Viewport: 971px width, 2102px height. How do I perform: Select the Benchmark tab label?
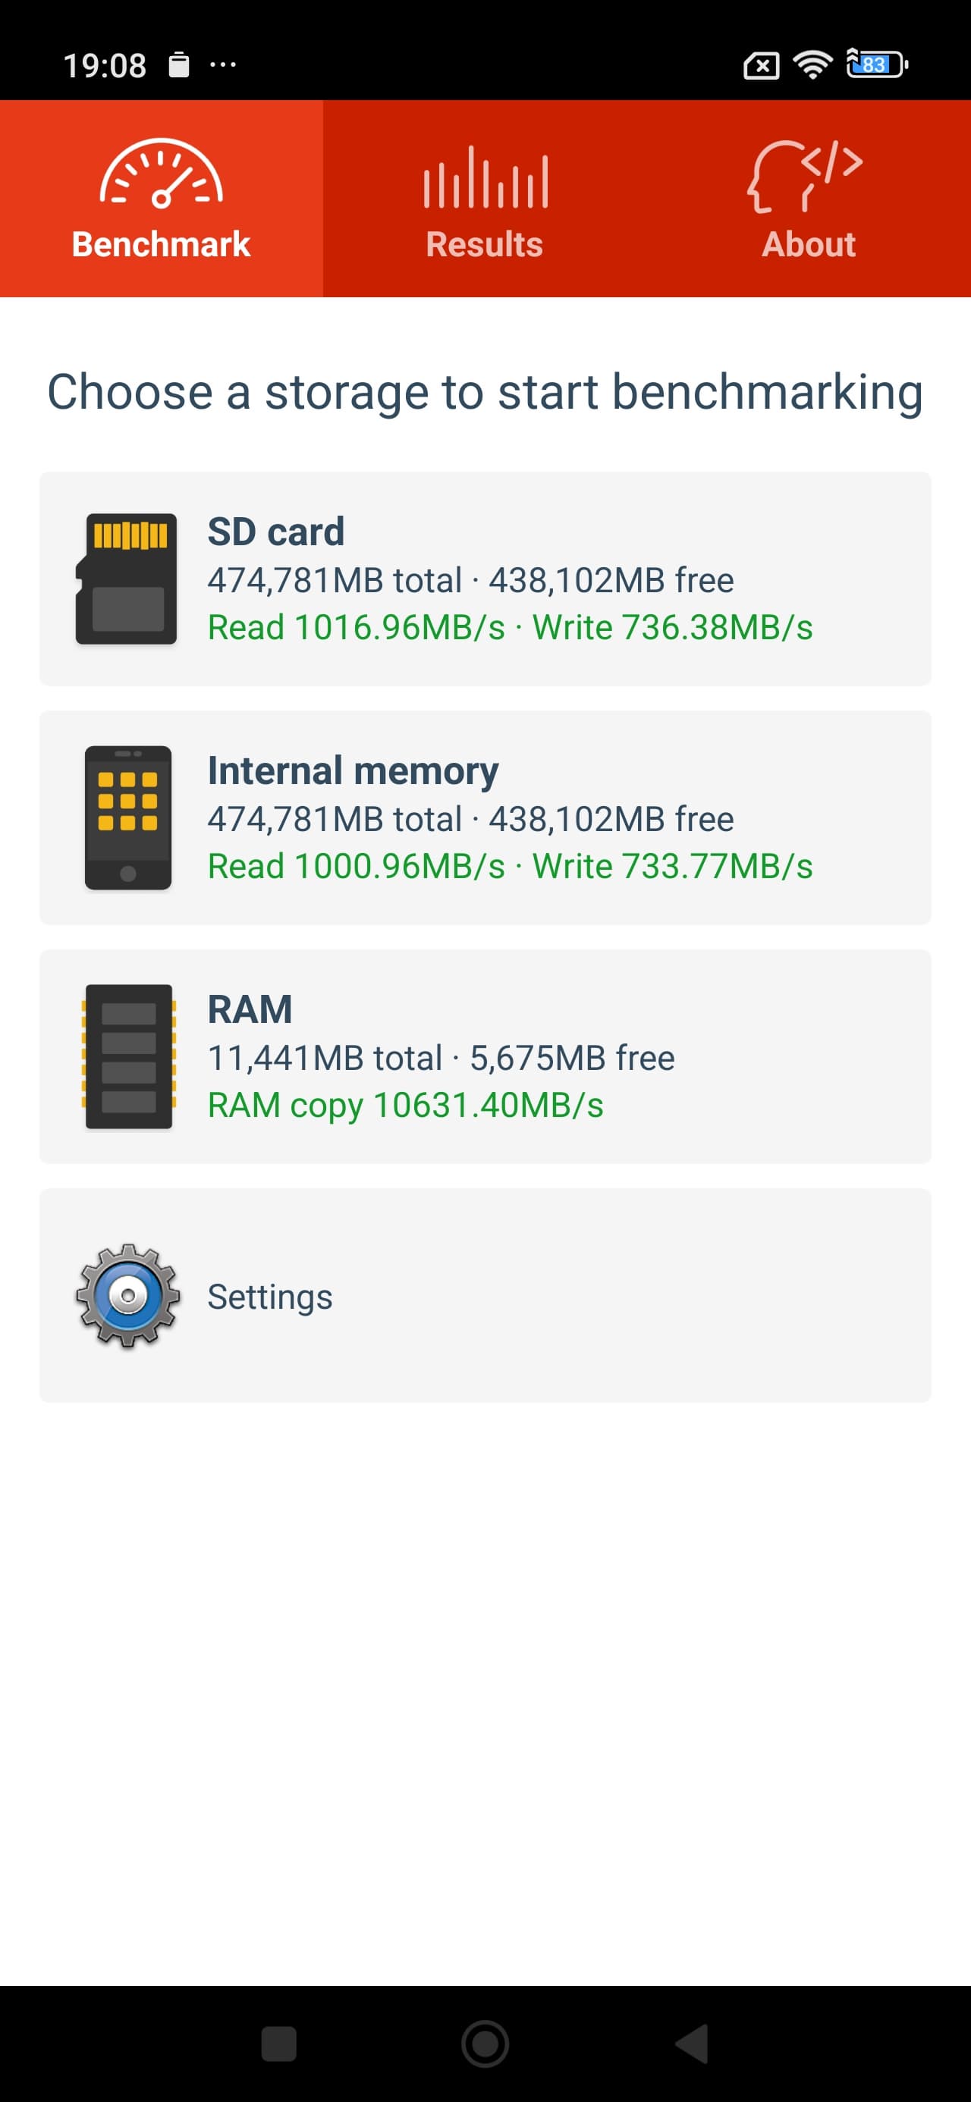[161, 245]
